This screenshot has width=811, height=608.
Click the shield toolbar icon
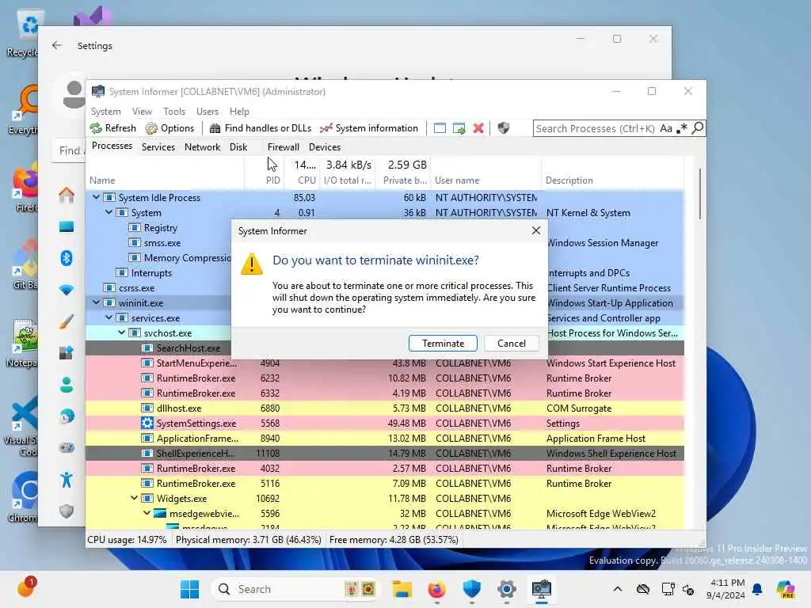point(503,128)
